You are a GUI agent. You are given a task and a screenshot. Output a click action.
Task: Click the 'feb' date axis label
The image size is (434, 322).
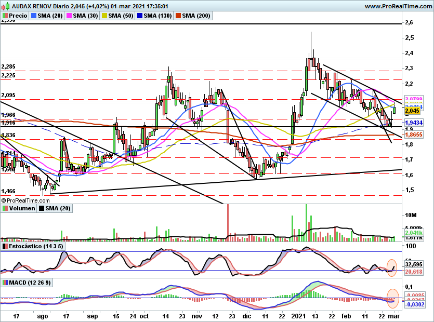[x=346, y=316]
